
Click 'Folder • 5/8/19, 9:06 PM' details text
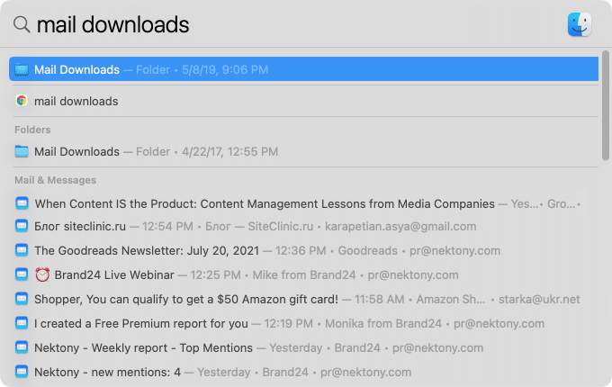coord(202,69)
